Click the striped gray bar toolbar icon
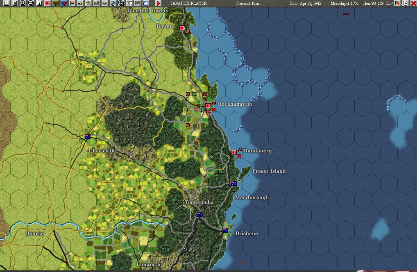 tap(138, 3)
